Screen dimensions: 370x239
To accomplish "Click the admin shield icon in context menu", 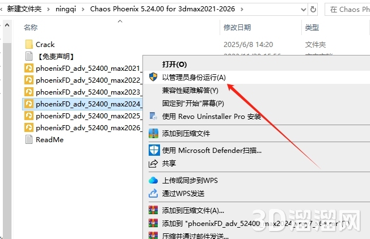I will (x=153, y=77).
